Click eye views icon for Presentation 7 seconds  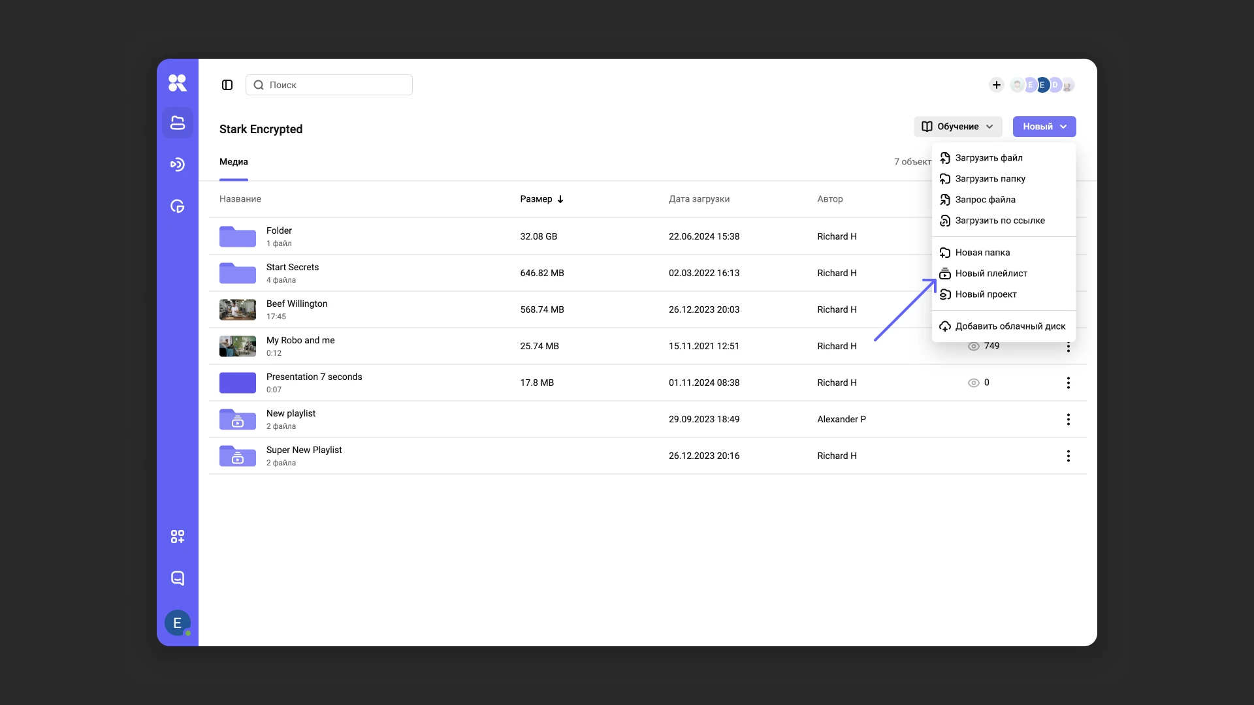click(973, 383)
